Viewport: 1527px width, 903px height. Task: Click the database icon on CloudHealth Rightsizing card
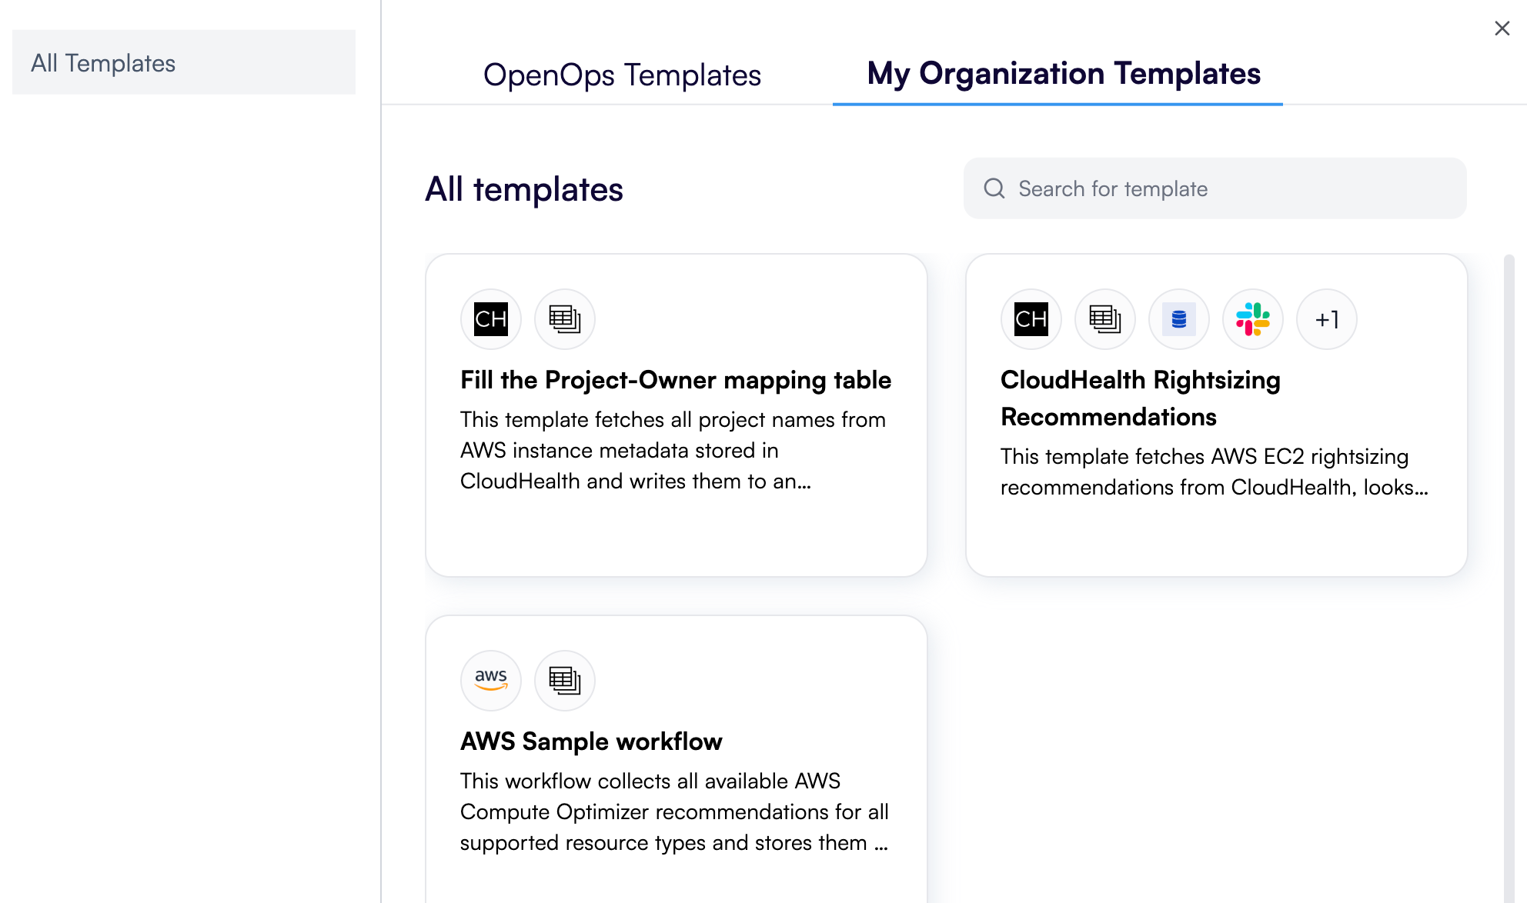1178,319
